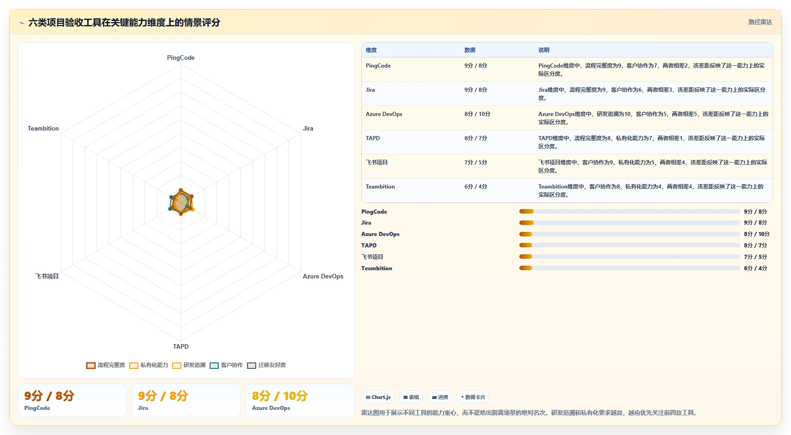Click the 8分 / 10分 value beside the progress bar
791x435 pixels.
tap(757, 234)
